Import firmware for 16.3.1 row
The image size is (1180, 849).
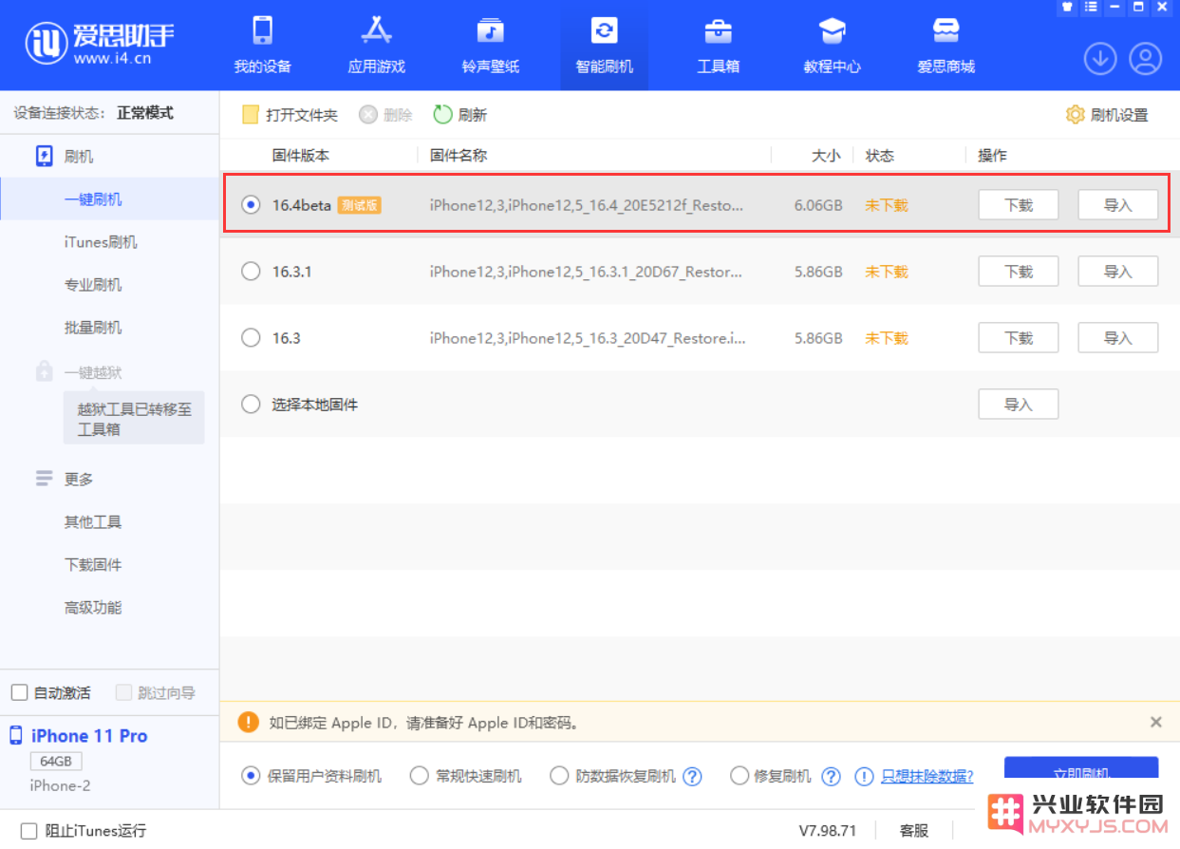pyautogui.click(x=1118, y=272)
